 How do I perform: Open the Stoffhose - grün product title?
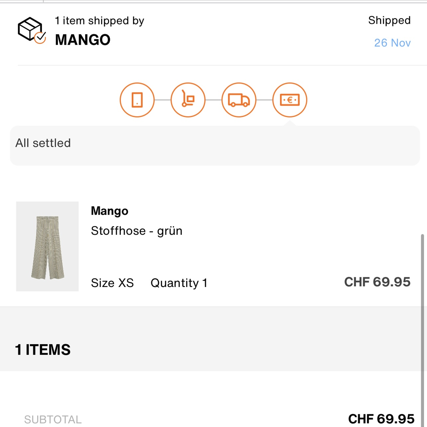[136, 231]
